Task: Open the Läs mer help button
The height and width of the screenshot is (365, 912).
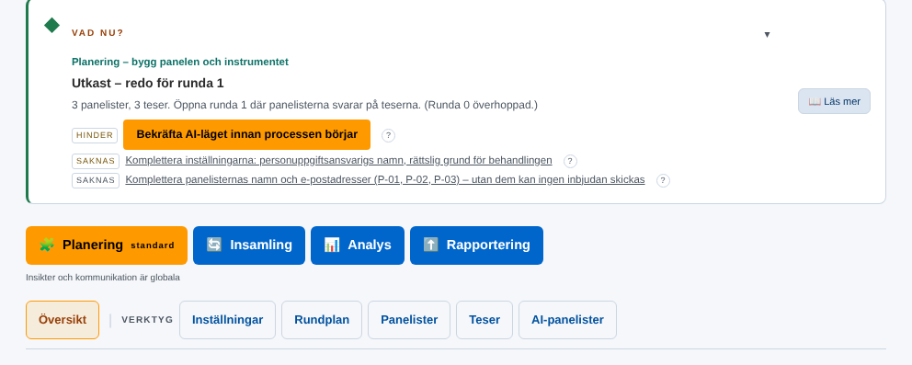Action: tap(834, 101)
